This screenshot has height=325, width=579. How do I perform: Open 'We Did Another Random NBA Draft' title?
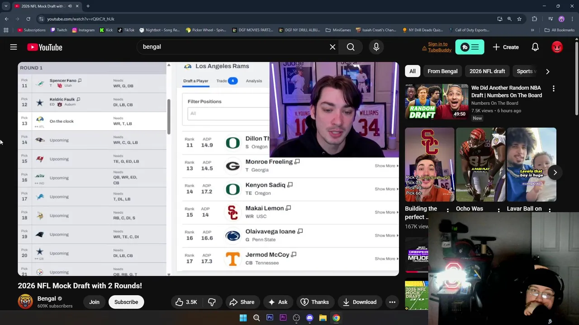pos(507,92)
